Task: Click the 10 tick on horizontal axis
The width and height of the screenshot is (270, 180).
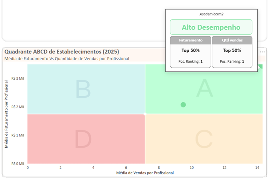Action: point(192,168)
